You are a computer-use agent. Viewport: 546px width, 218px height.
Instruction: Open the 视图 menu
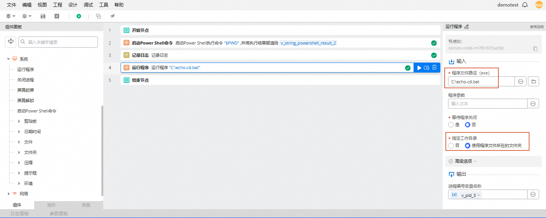(x=42, y=5)
